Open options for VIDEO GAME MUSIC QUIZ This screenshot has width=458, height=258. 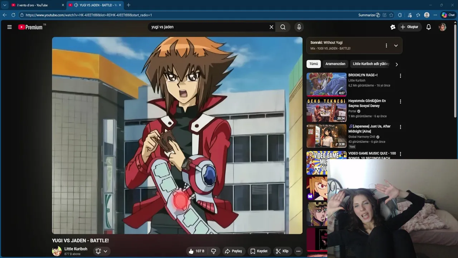(x=400, y=154)
